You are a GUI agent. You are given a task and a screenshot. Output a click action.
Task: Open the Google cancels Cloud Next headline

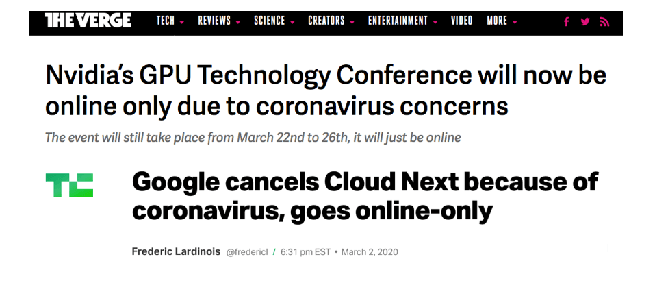[365, 197]
